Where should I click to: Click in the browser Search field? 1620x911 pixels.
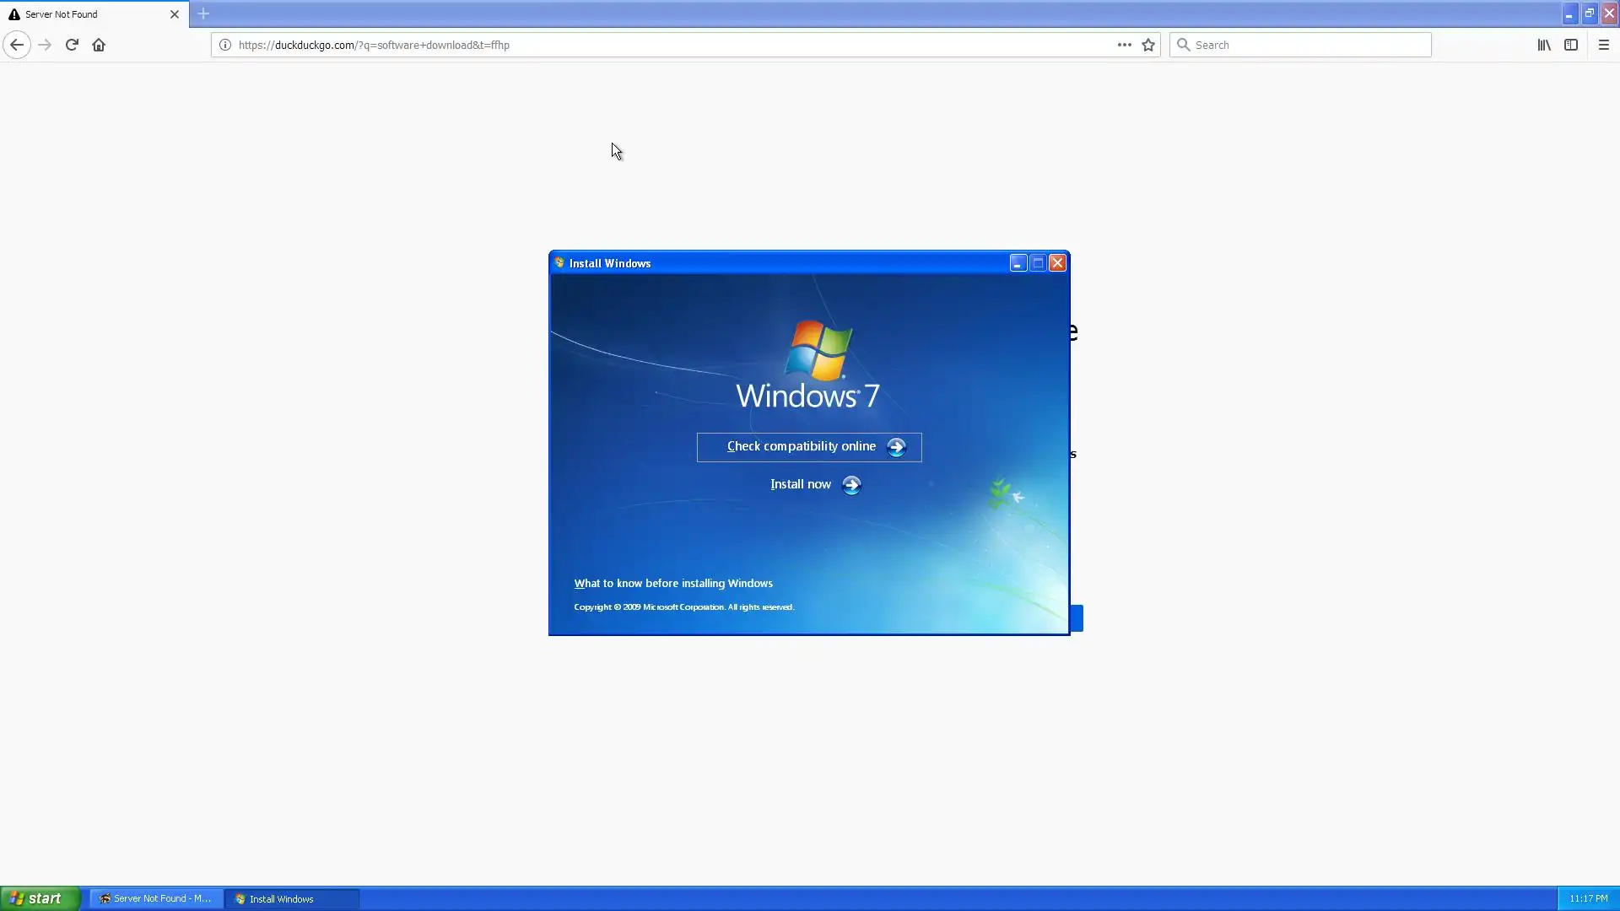[1308, 45]
